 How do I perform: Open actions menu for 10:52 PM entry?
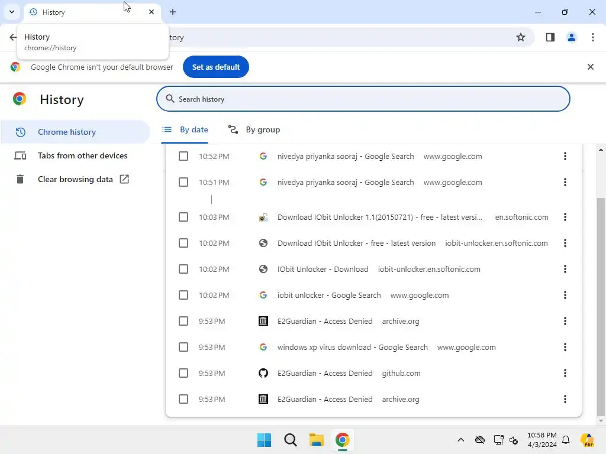coord(565,156)
